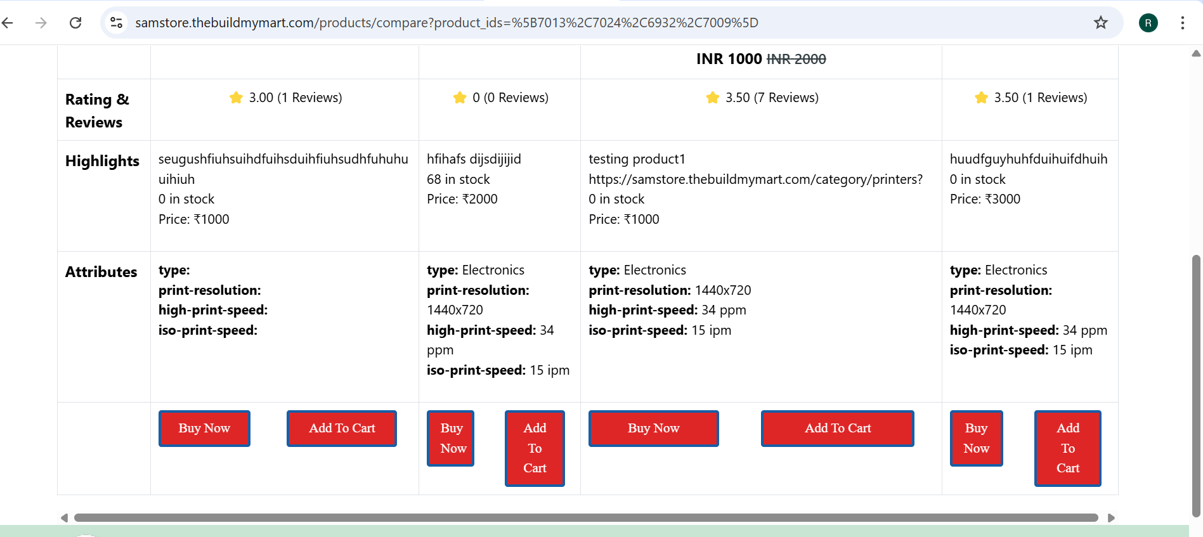Click star icon beside 3.00 rating
This screenshot has width=1203, height=537.
[x=236, y=98]
